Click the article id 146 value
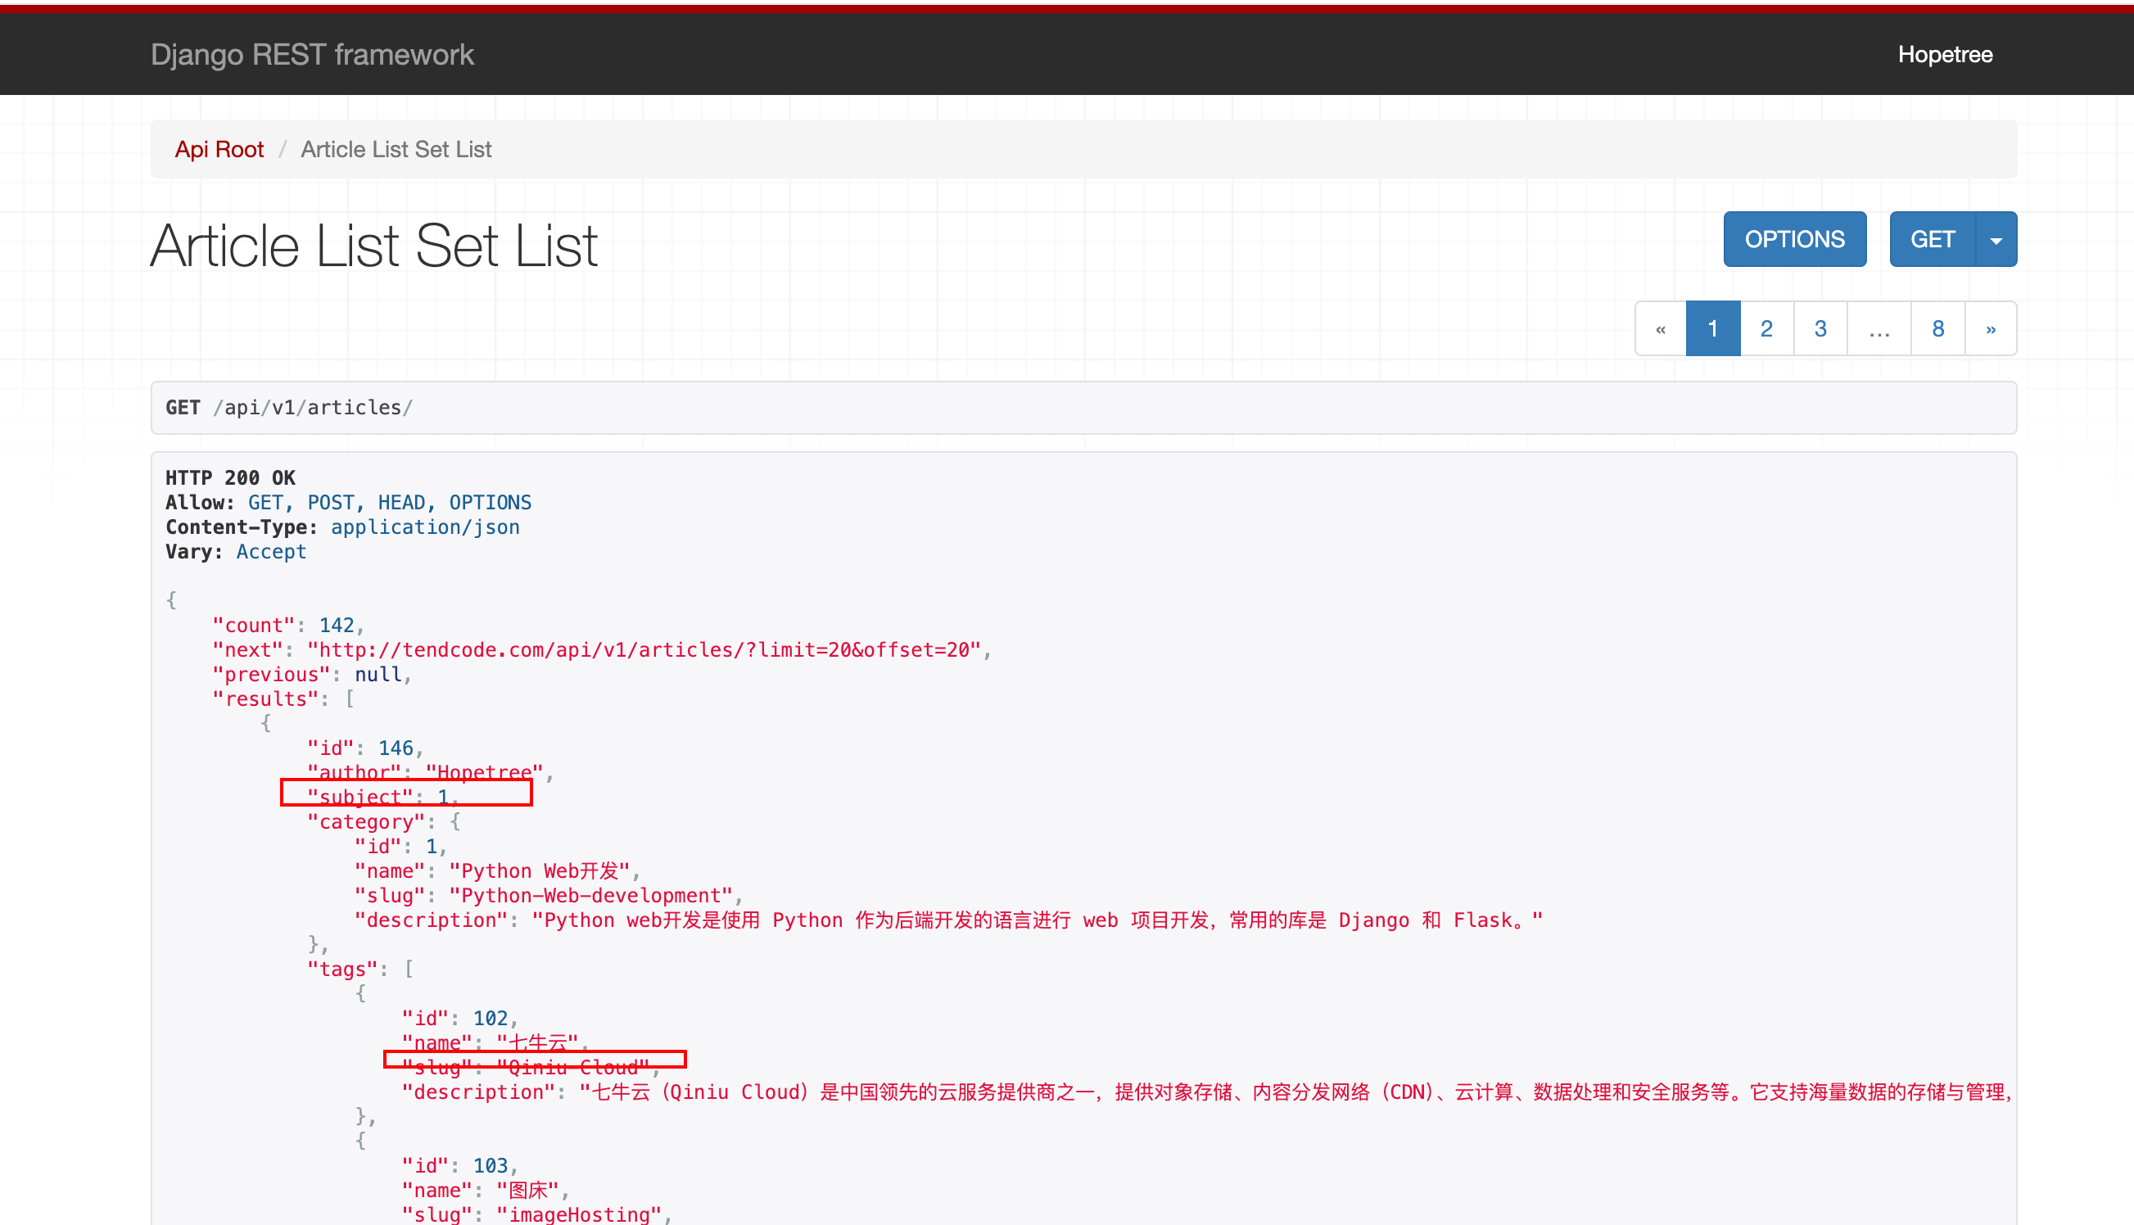Screen dimensions: 2134x1225 coord(396,748)
